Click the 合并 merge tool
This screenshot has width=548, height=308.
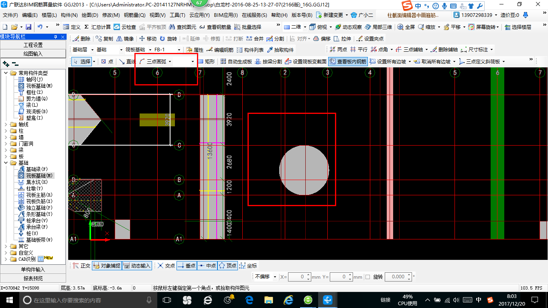[255, 38]
